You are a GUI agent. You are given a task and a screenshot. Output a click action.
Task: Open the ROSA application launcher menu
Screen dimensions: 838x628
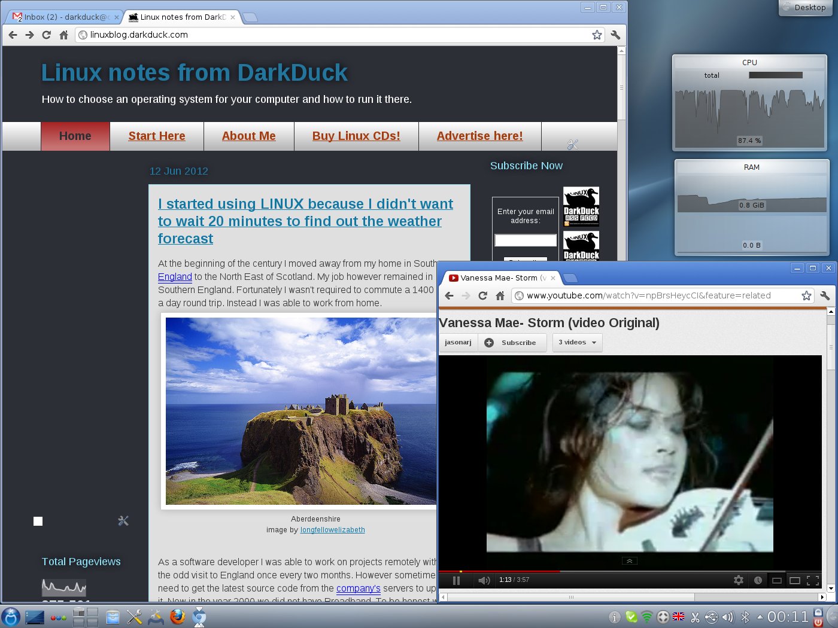pos(11,617)
